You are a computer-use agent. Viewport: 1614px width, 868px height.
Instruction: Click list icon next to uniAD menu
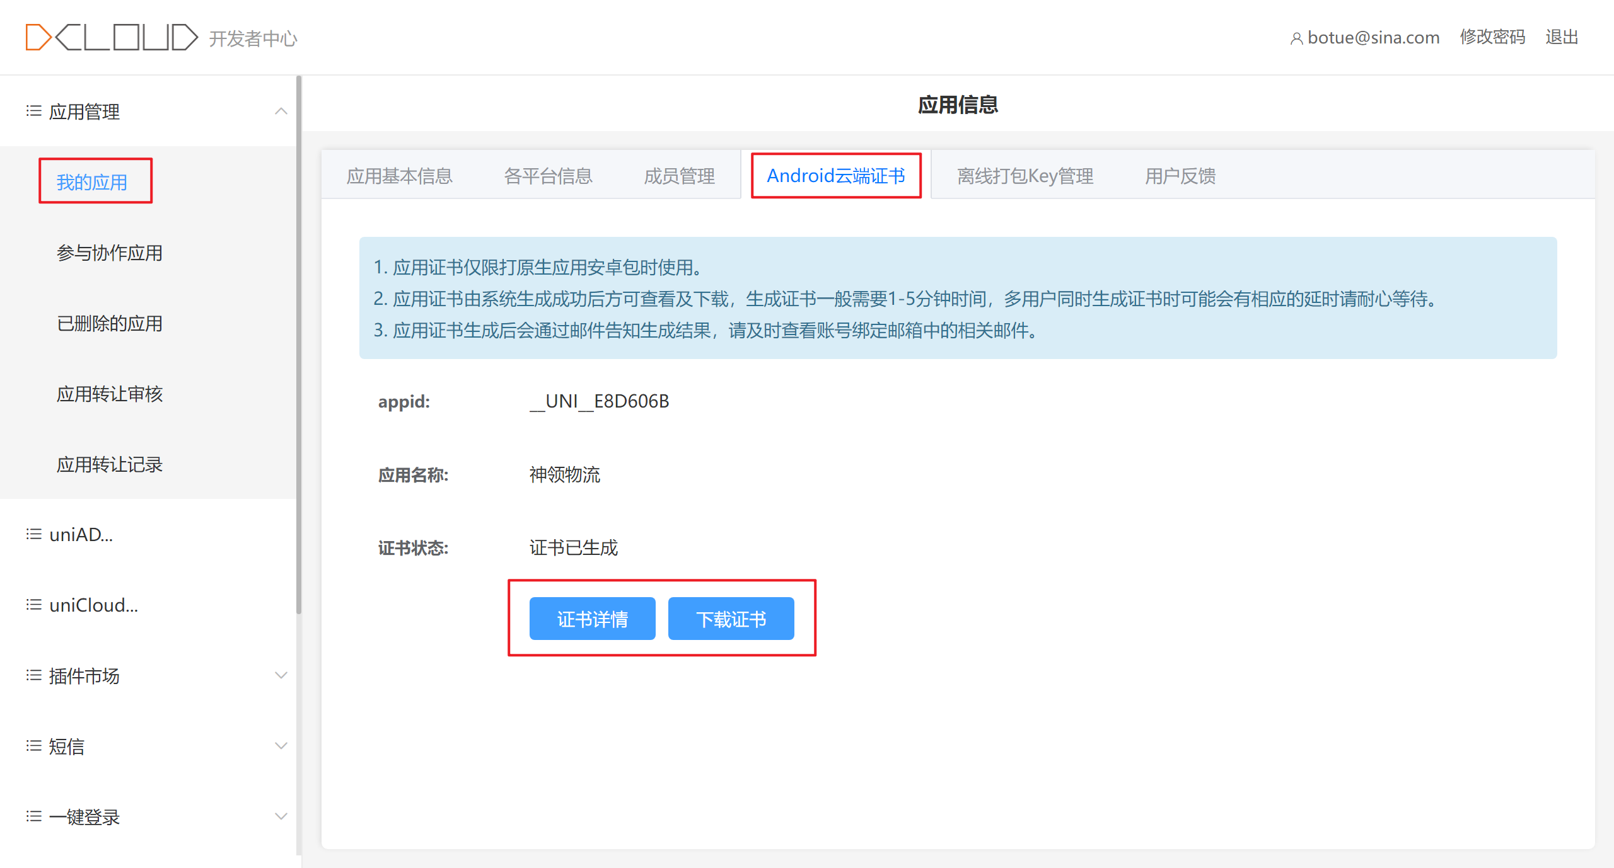click(x=33, y=535)
